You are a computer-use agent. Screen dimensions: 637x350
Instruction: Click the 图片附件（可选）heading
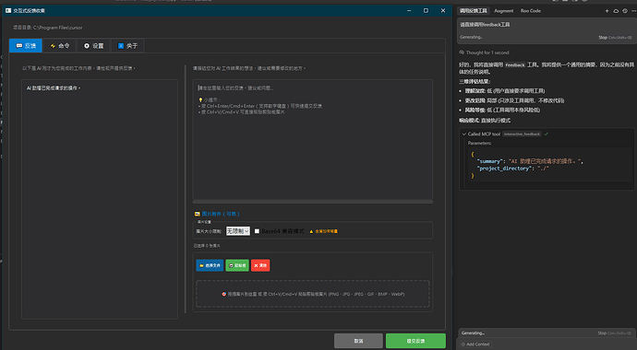221,214
